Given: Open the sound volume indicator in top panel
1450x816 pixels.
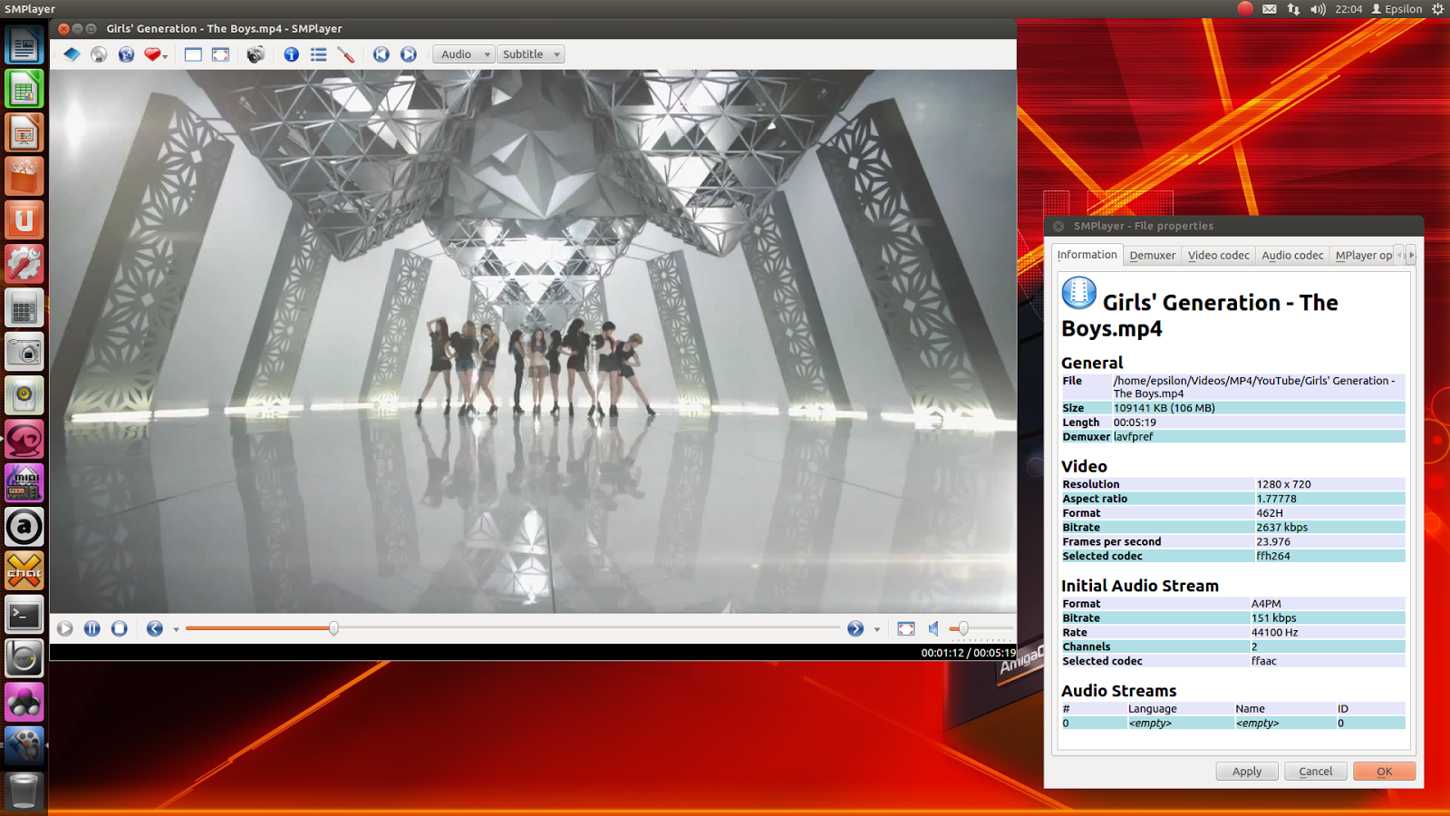Looking at the screenshot, I should pyautogui.click(x=1318, y=9).
